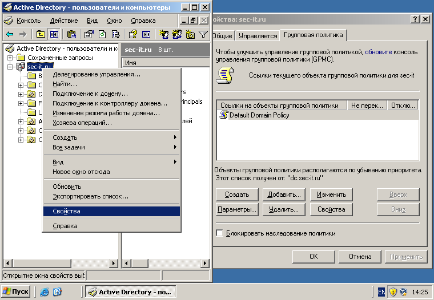This screenshot has height=300, width=434.
Task: Click the Создать button in dialog
Action: tap(237, 194)
